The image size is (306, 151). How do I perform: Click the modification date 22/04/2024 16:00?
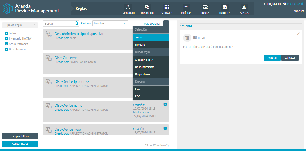point(144,116)
